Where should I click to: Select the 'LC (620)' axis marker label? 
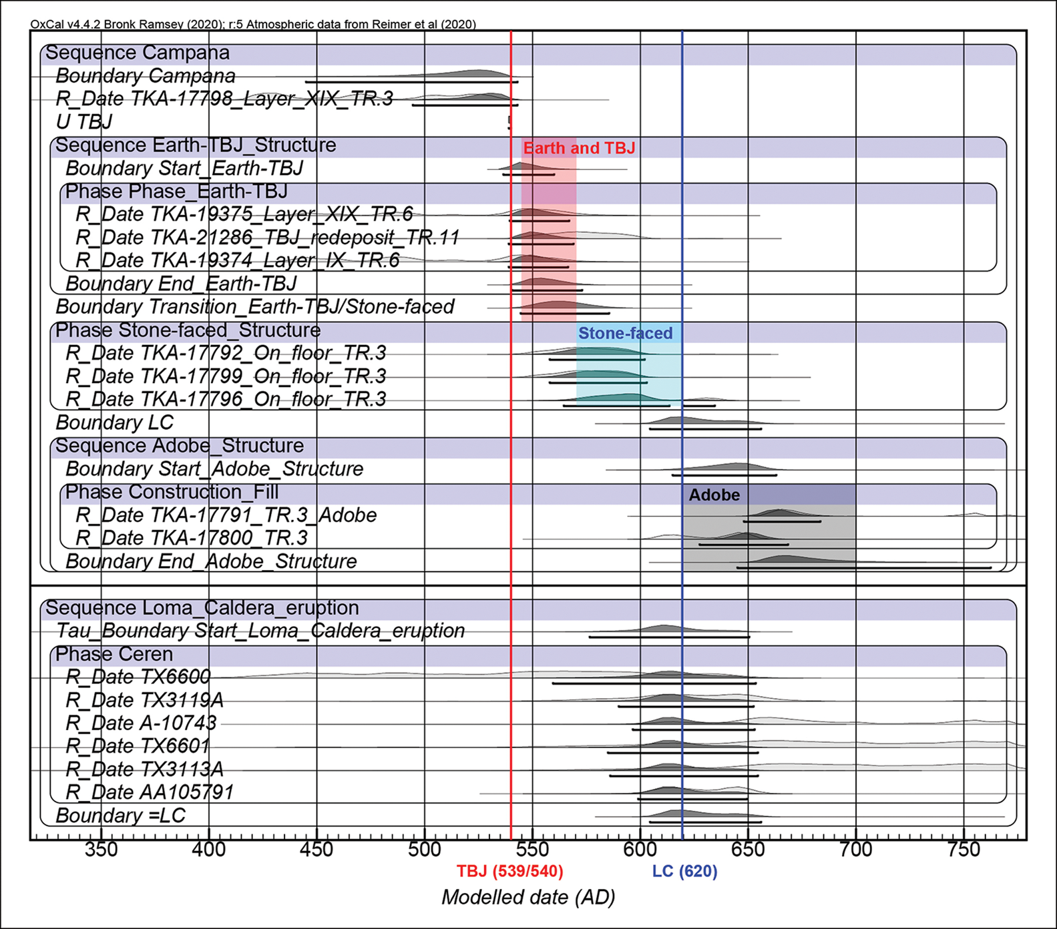[x=684, y=872]
